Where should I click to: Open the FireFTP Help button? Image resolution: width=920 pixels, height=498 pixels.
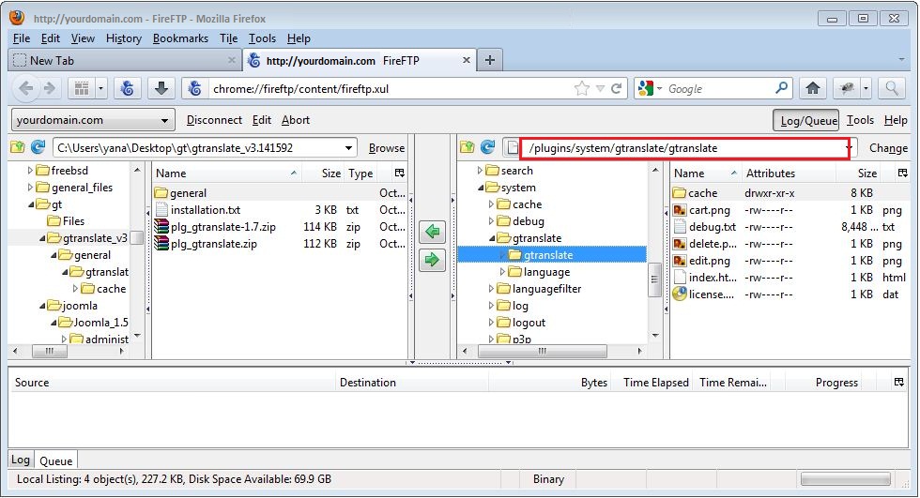[896, 120]
